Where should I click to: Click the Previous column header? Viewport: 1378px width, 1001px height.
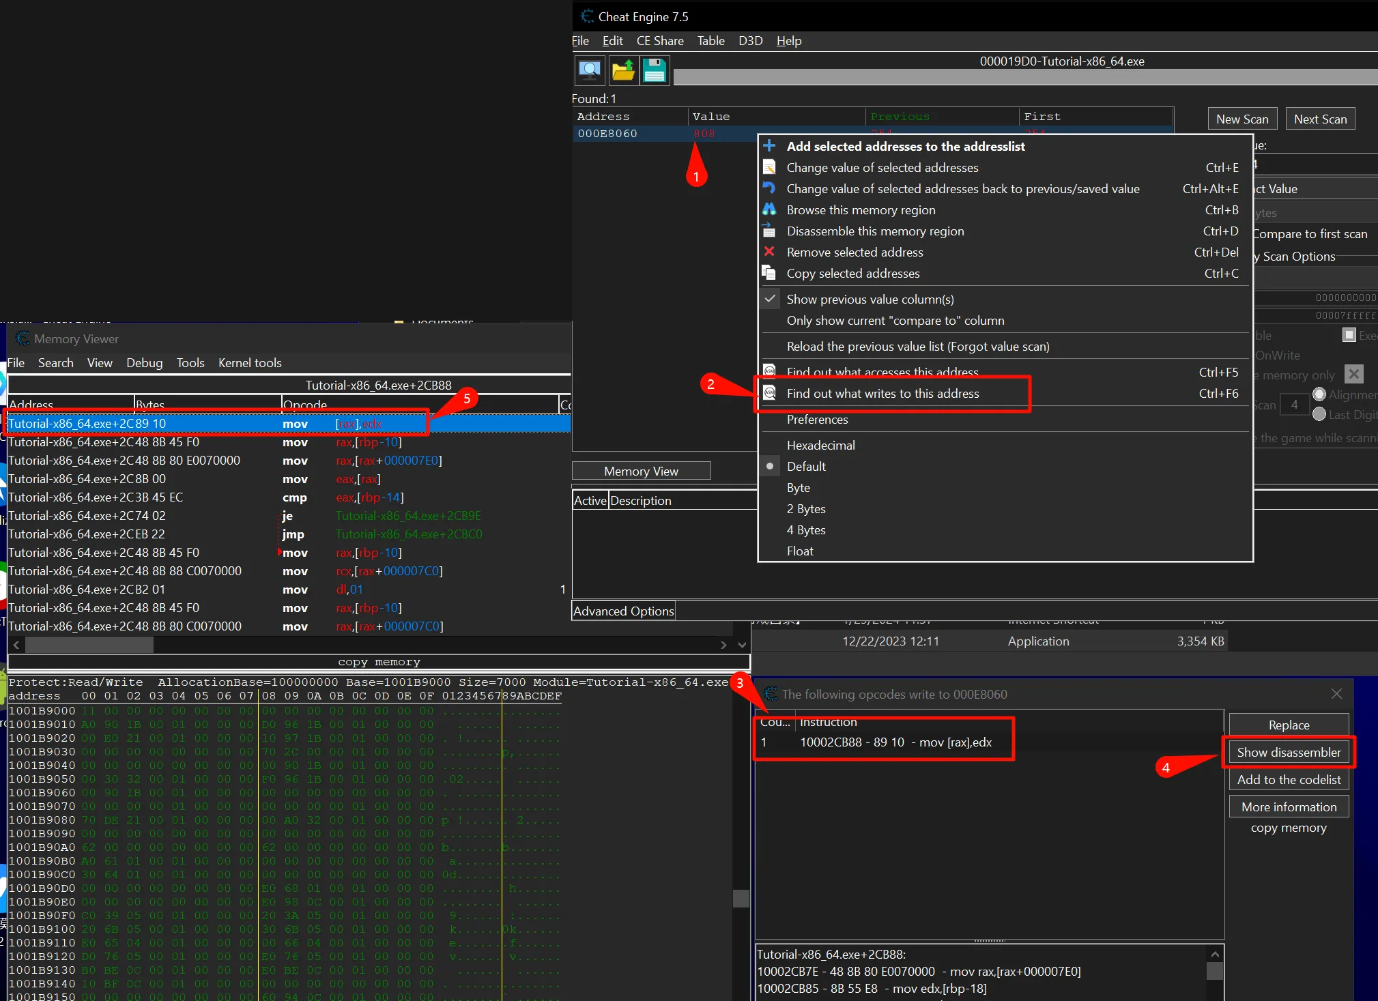(x=942, y=116)
